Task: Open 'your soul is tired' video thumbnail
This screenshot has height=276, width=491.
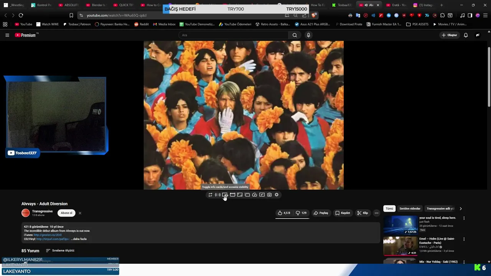Action: 400,225
